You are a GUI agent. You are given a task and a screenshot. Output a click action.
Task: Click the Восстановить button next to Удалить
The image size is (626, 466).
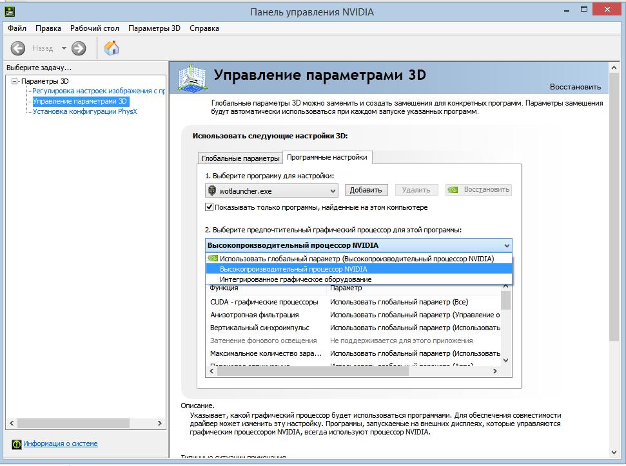[x=478, y=190]
